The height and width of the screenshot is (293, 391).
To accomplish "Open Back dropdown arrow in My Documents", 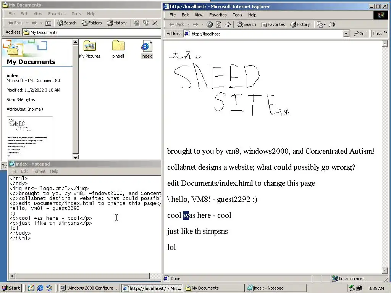I will tap(27, 23).
